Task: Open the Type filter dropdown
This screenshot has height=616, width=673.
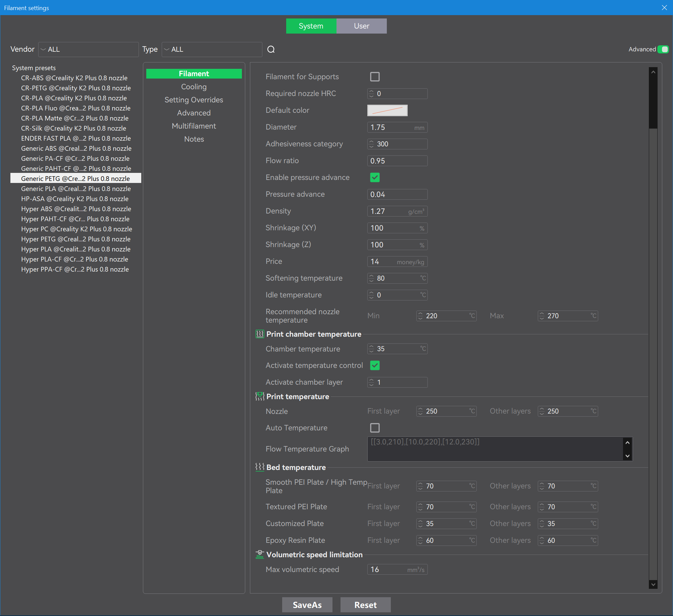Action: [x=212, y=49]
